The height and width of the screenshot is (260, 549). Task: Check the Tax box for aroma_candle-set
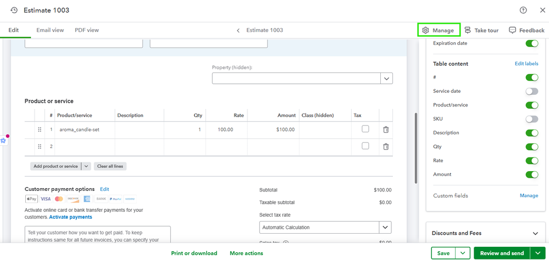coord(365,129)
